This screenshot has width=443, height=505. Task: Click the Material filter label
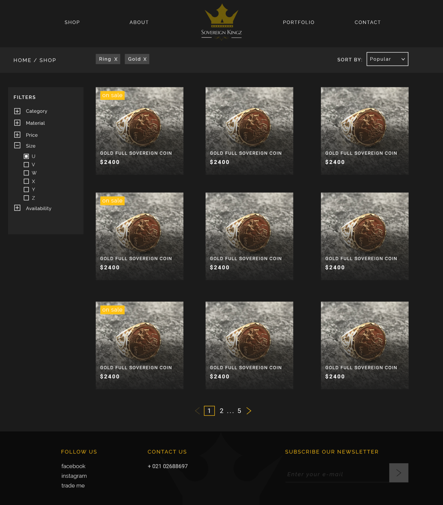pyautogui.click(x=35, y=123)
